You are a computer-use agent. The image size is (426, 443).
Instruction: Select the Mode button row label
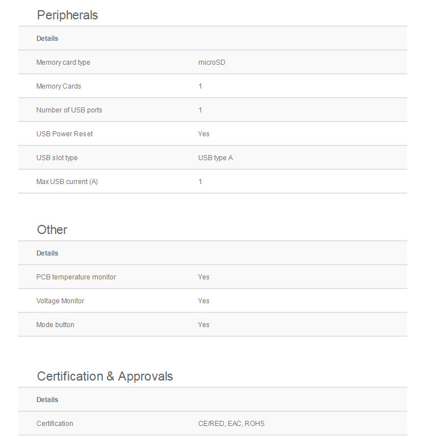[x=55, y=325]
